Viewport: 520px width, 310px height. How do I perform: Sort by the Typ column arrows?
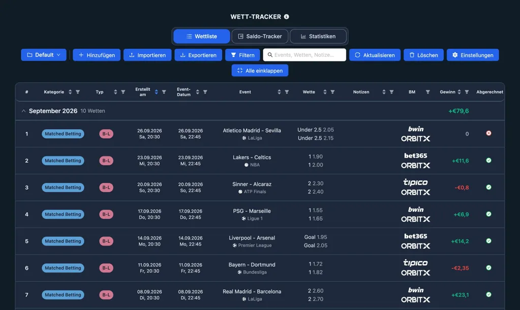pyautogui.click(x=115, y=92)
